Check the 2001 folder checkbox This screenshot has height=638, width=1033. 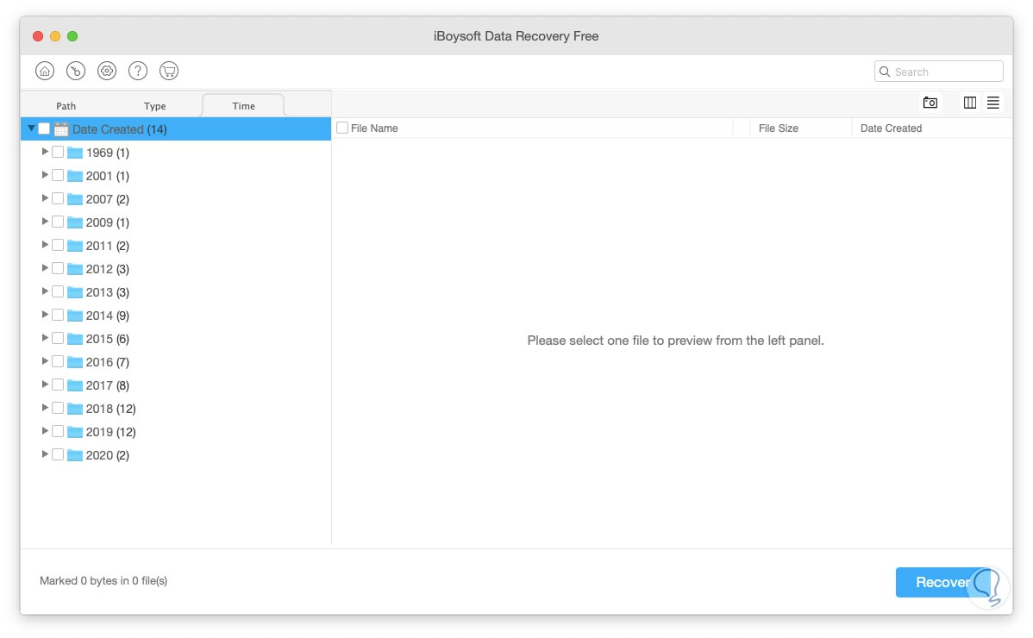coord(58,175)
